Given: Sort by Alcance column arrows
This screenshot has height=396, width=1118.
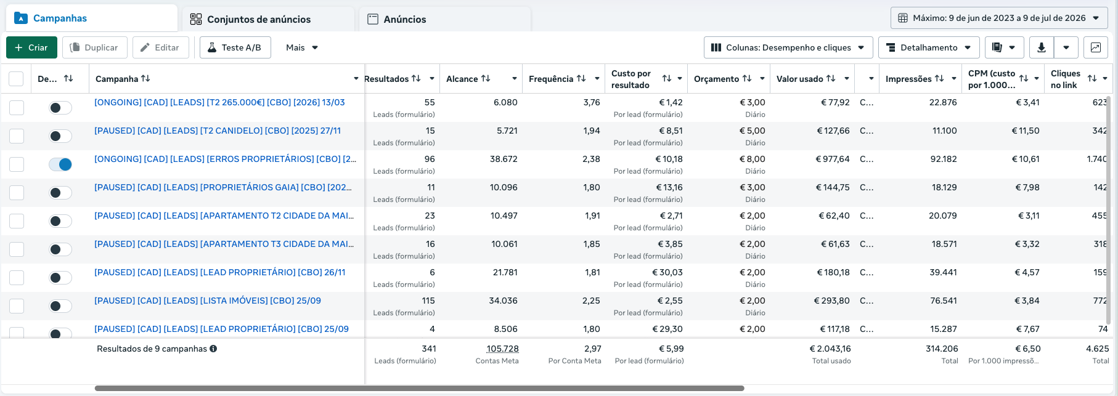Looking at the screenshot, I should [486, 78].
